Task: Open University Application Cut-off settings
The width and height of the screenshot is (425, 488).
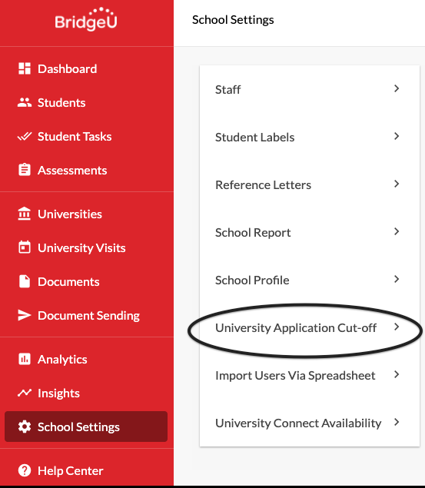Action: click(310, 327)
